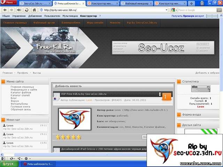The image size is (223, 167).
Task: Click Leon's user icon at 13:51 in mini-chat
Action: [5, 143]
